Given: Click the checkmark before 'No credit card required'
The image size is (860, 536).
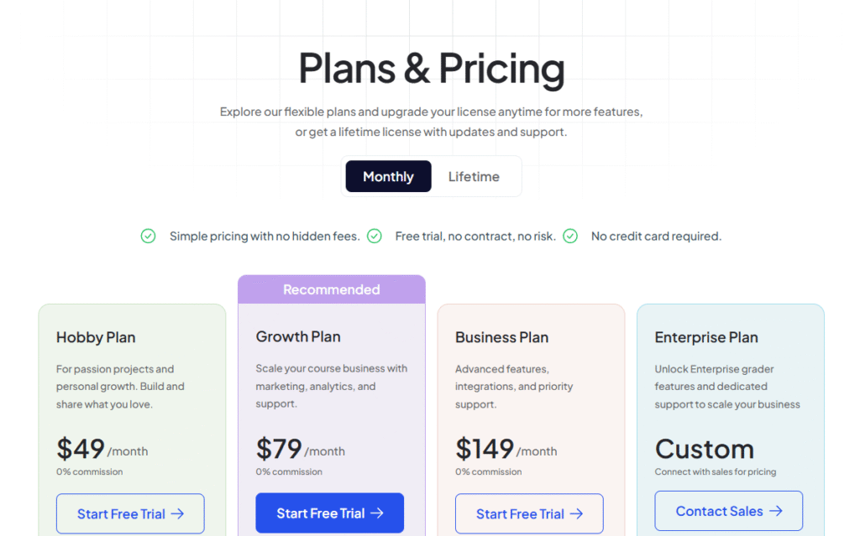Looking at the screenshot, I should coord(570,237).
